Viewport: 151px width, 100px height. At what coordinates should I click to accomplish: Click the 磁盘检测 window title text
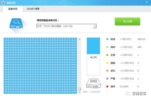(11, 3)
